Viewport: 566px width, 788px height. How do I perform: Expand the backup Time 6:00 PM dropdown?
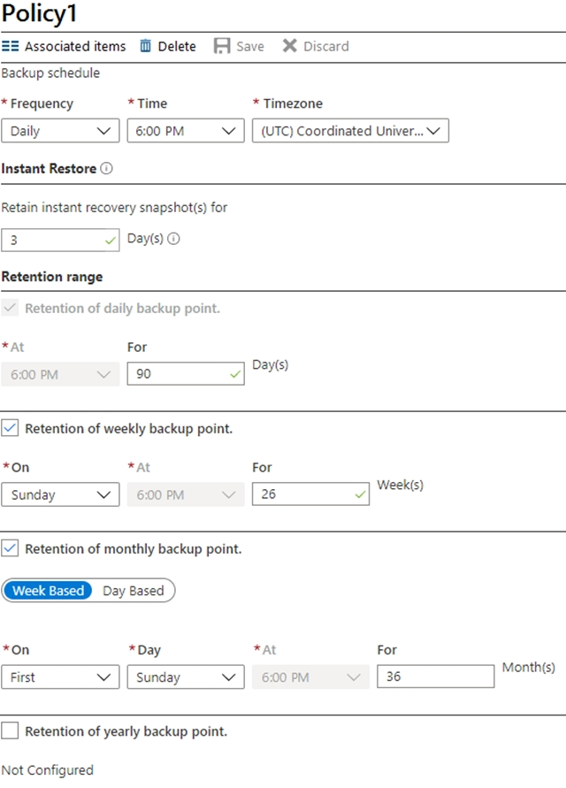186,131
